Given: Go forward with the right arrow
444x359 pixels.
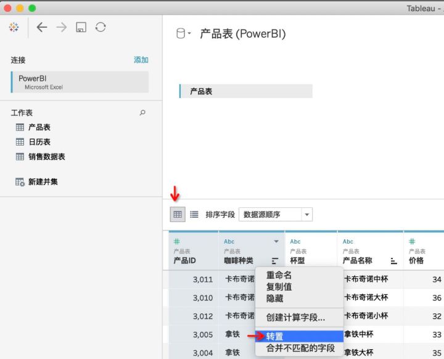Looking at the screenshot, I should [62, 27].
